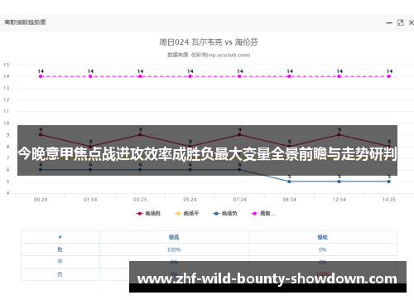Close the trend chart window
414x300 pixels.
(x=411, y=22)
